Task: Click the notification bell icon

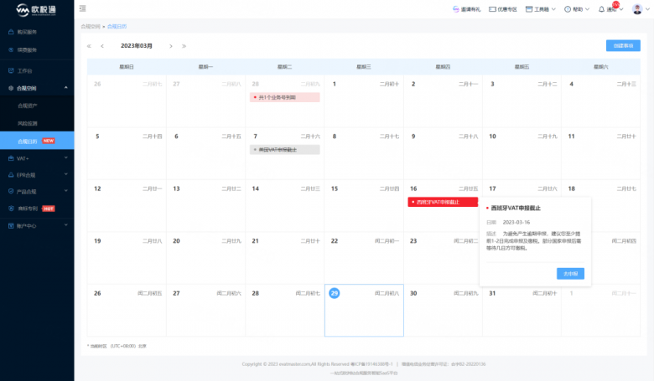Action: (601, 9)
